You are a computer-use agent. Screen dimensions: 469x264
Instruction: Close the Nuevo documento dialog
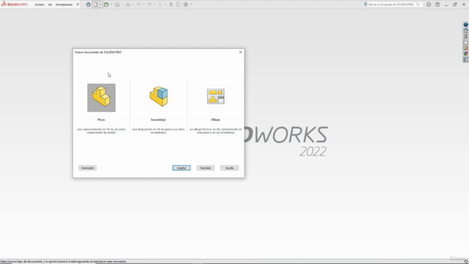tap(240, 52)
